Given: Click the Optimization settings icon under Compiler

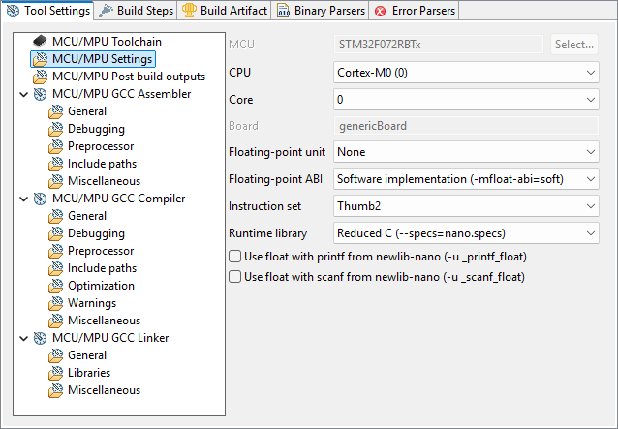Looking at the screenshot, I should [x=56, y=286].
